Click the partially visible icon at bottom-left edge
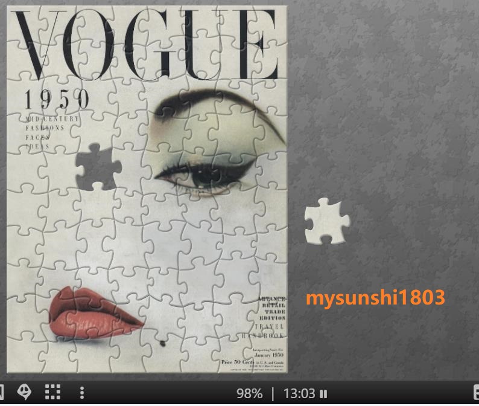Screen dimensions: 479x406 [x=2, y=392]
